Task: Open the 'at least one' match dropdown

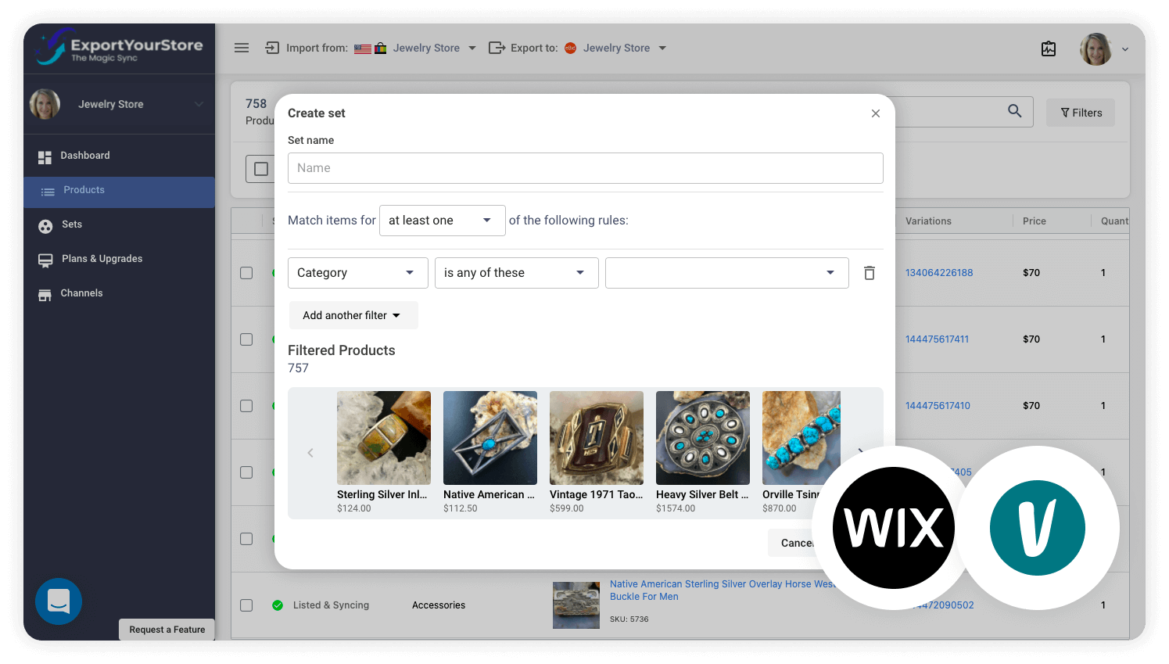Action: point(442,220)
